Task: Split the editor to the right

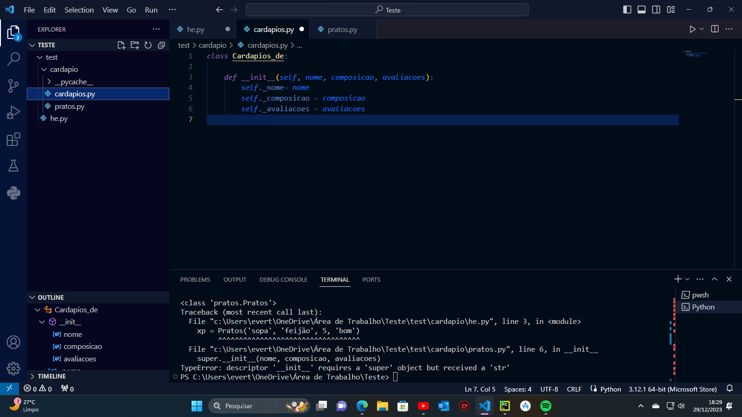Action: (x=715, y=29)
